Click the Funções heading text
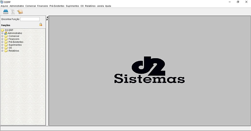The height and width of the screenshot is (131, 251). pyautogui.click(x=6, y=25)
